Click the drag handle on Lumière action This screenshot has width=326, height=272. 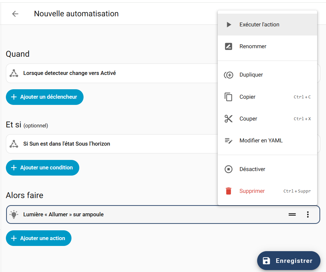coord(292,214)
